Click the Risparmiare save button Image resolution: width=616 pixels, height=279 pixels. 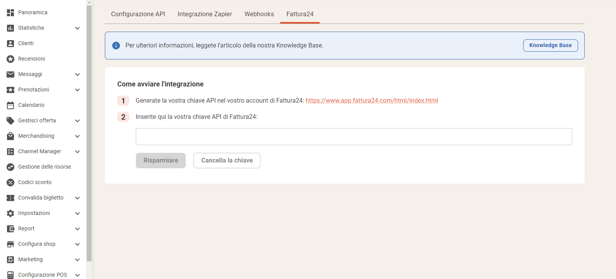[161, 161]
